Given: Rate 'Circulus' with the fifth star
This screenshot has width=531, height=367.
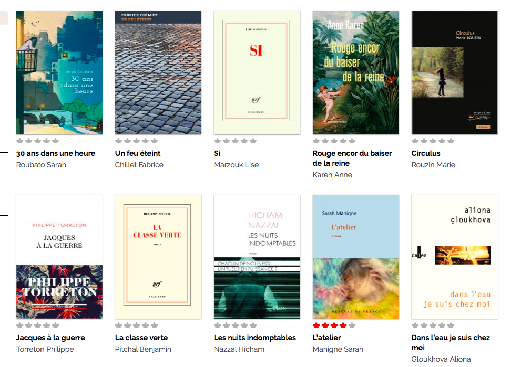Looking at the screenshot, I should pos(451,141).
